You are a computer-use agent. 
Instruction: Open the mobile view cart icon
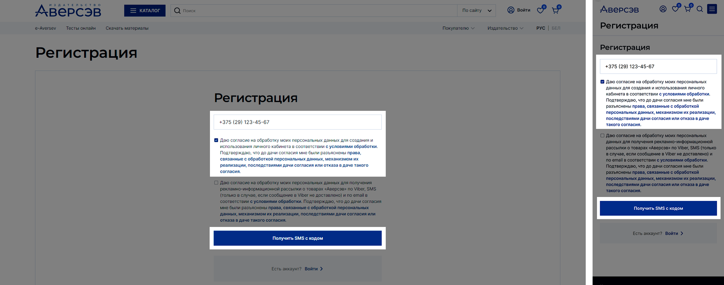[687, 9]
